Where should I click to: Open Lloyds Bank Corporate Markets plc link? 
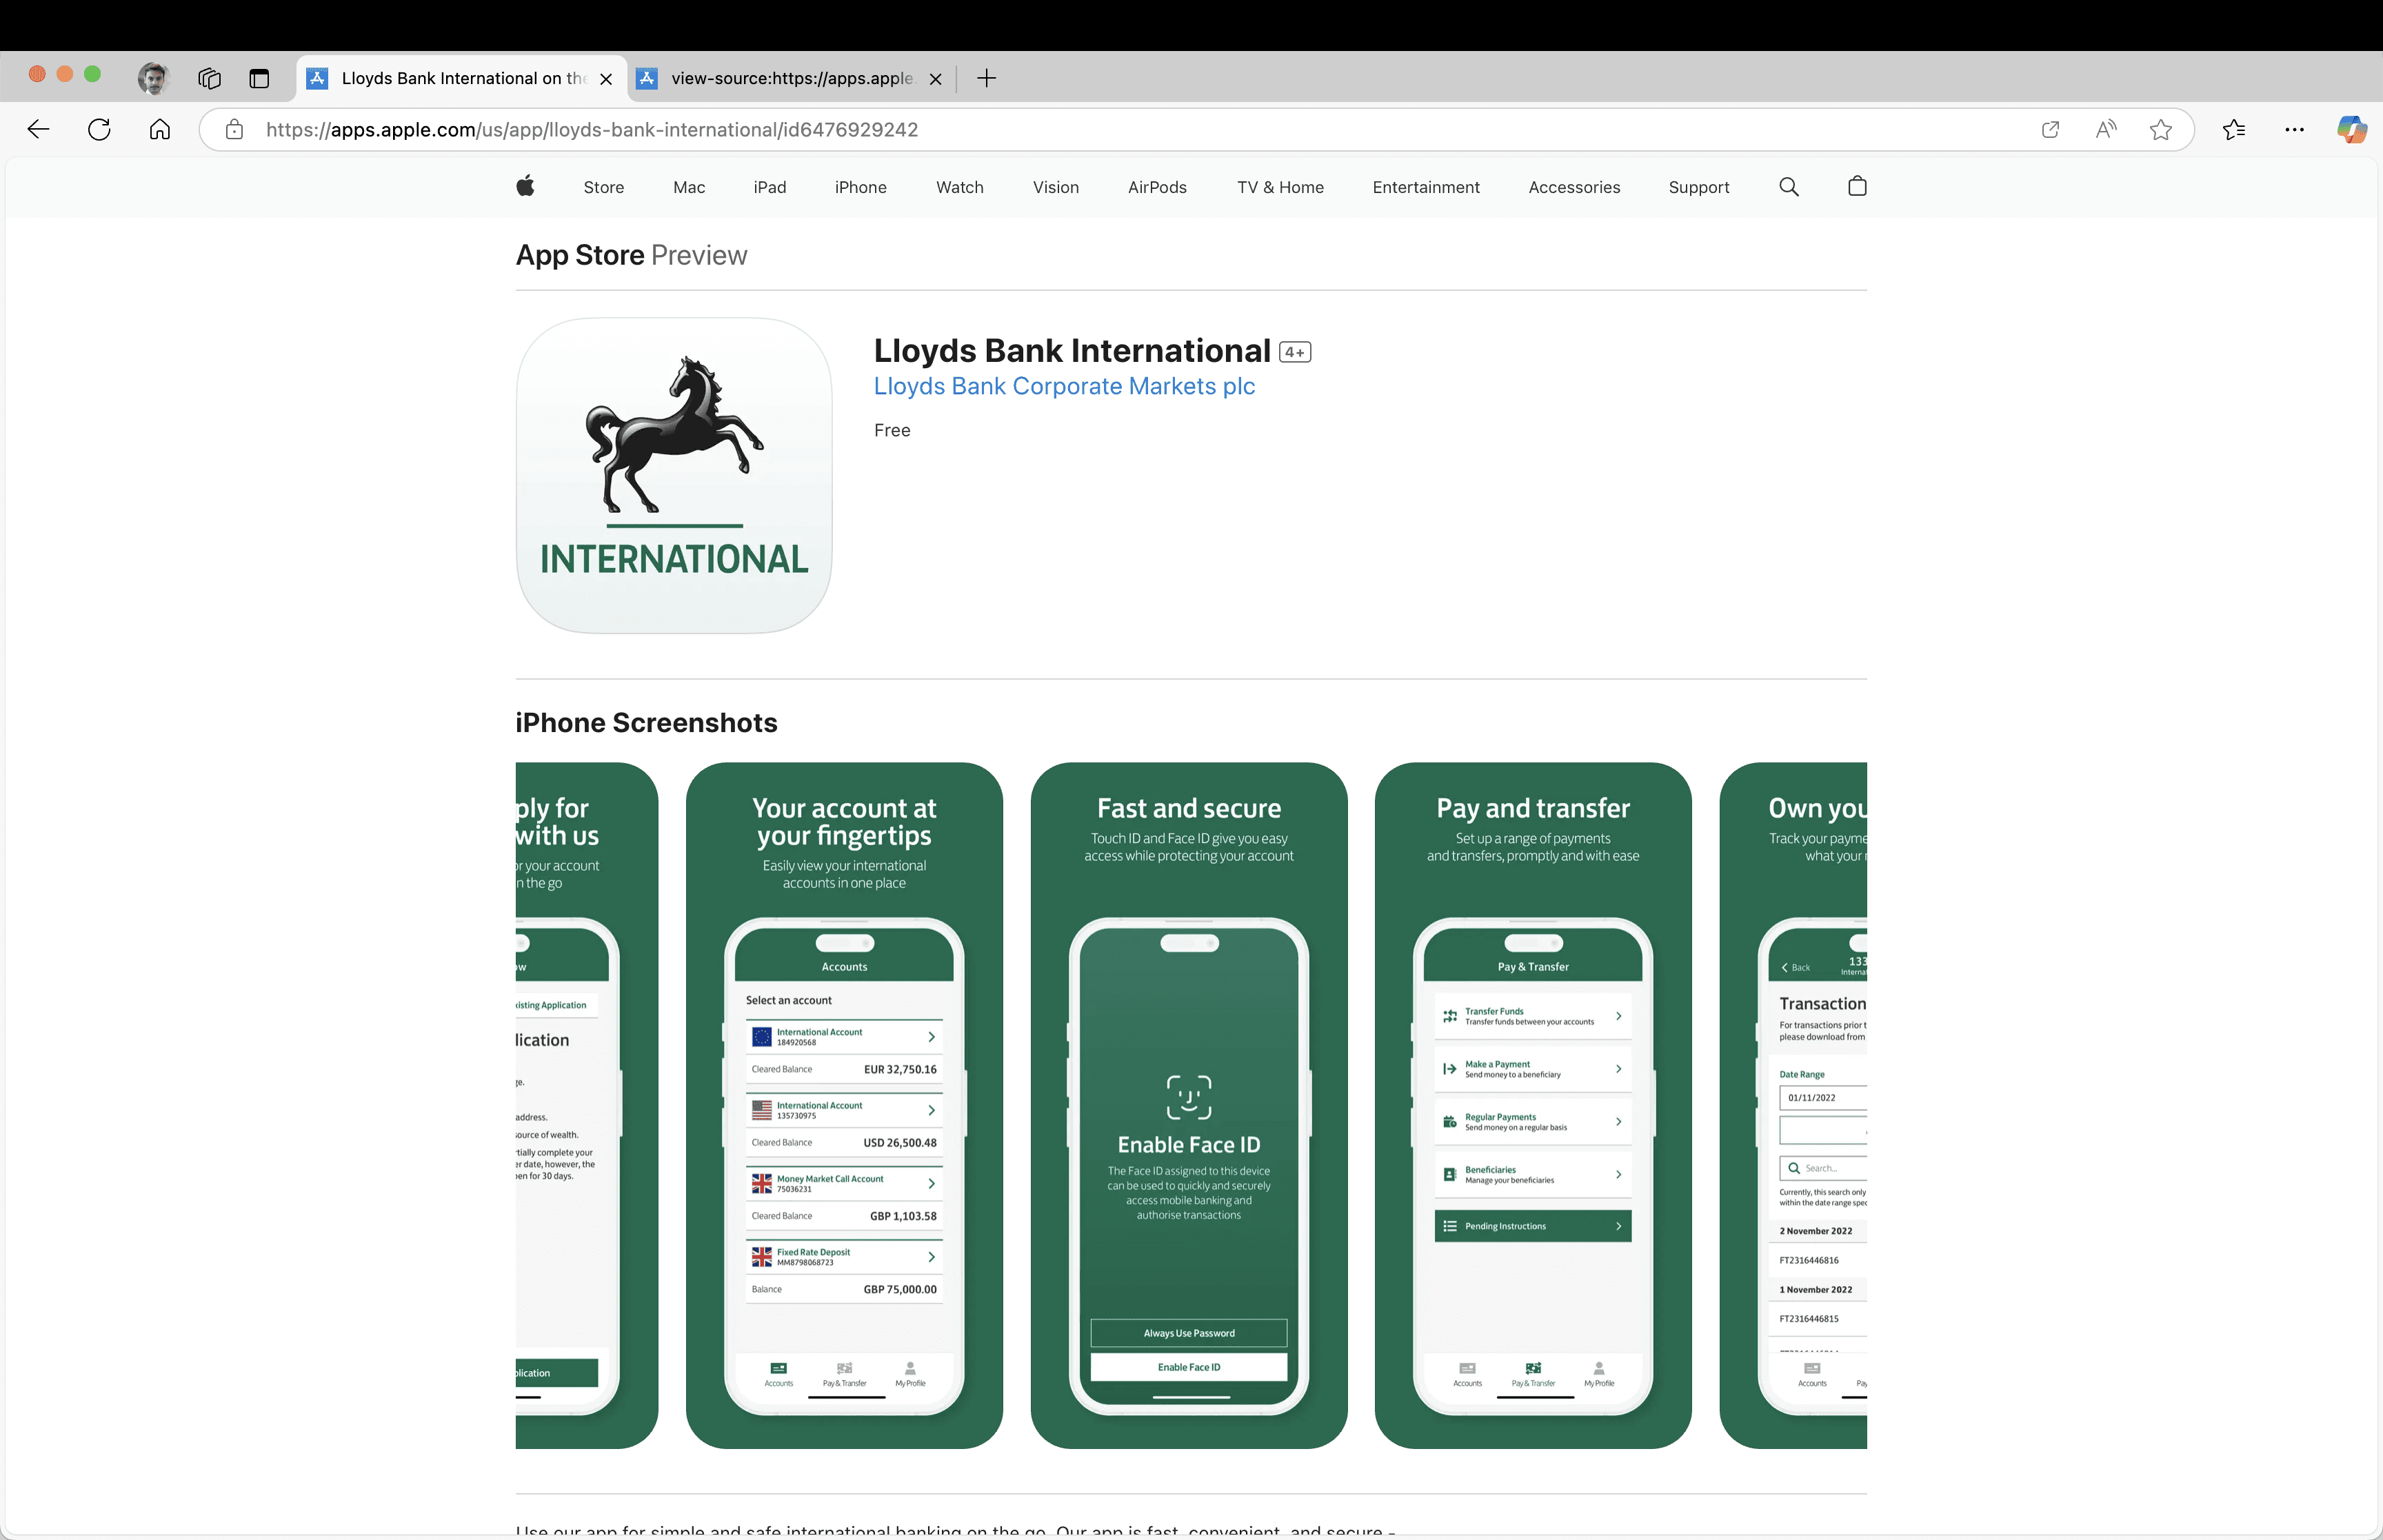(x=1064, y=386)
